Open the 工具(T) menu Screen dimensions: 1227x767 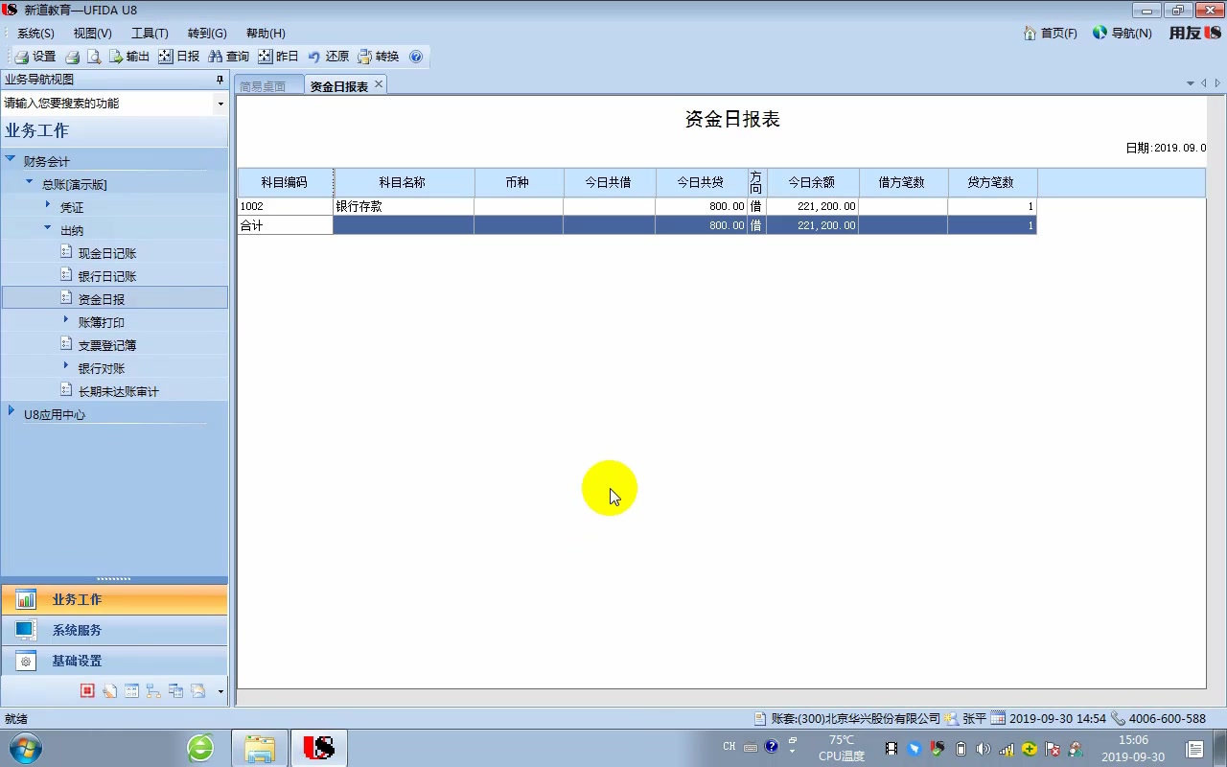coord(150,33)
